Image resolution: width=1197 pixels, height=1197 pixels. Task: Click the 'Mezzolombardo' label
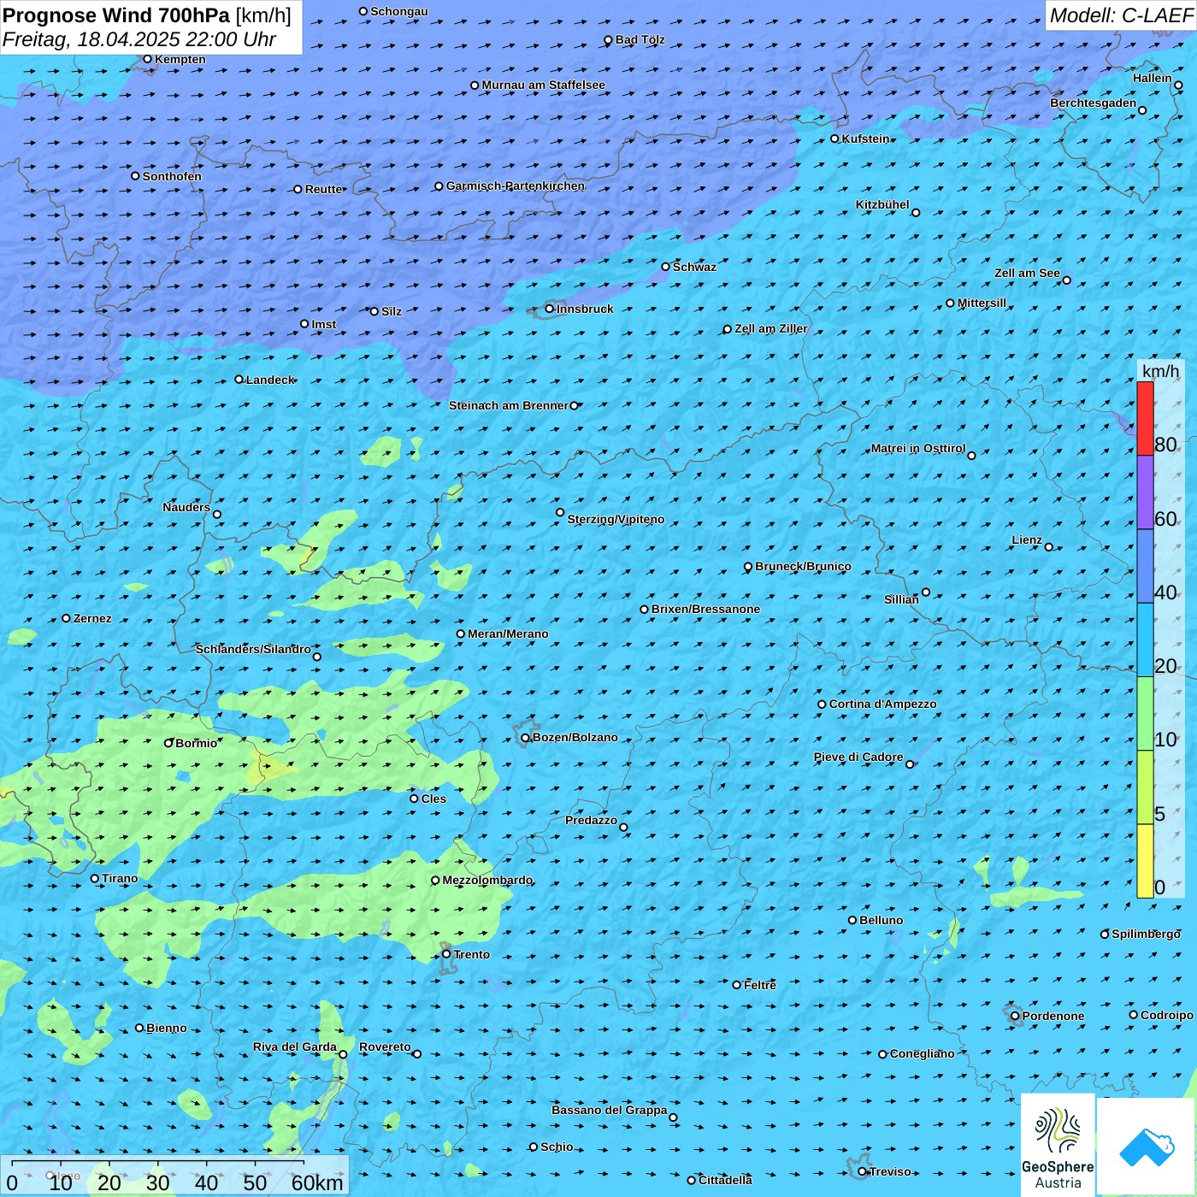click(x=487, y=880)
